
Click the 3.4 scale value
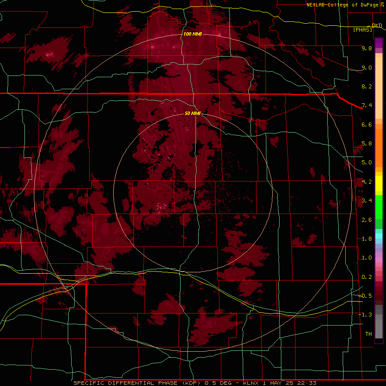click(x=367, y=201)
